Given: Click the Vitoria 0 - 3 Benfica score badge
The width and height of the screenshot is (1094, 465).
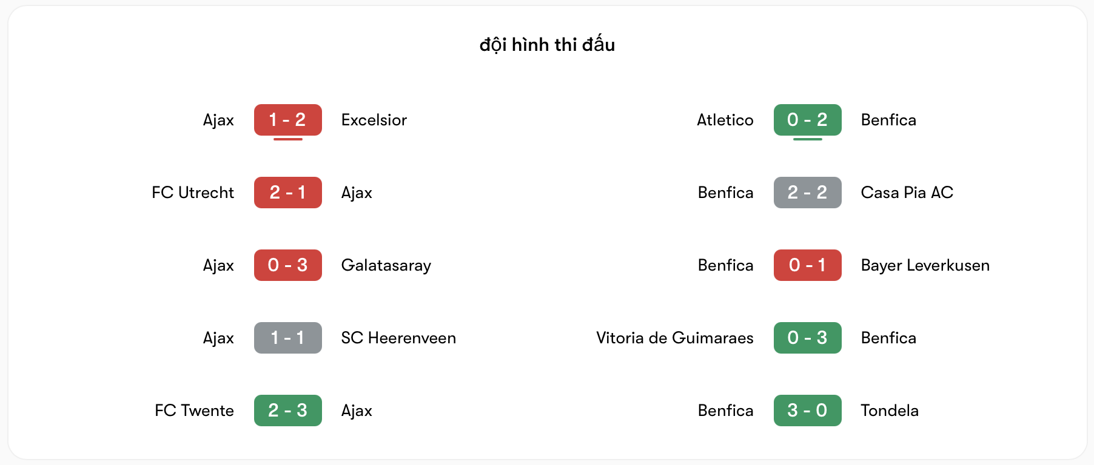Looking at the screenshot, I should pyautogui.click(x=807, y=338).
